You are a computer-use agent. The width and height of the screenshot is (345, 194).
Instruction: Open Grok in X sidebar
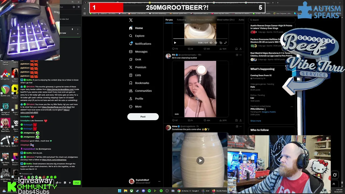pyautogui.click(x=135, y=59)
